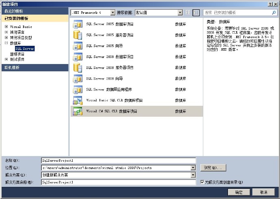Expand the 测试项目 tree node
The image size is (280, 199).
coord(6,60)
